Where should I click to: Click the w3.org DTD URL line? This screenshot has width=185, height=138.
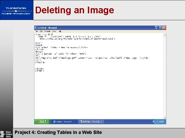click(x=77, y=39)
